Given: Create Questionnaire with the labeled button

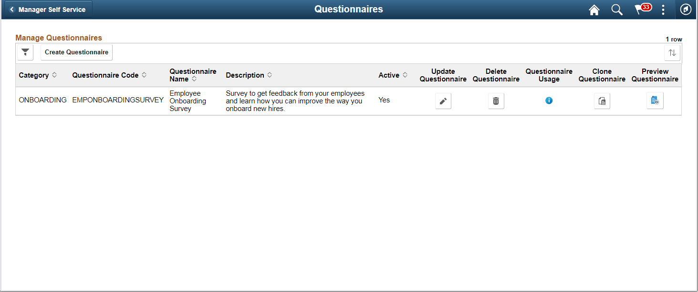Looking at the screenshot, I should tap(76, 52).
